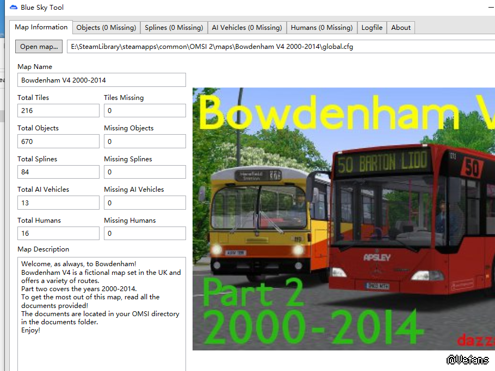Viewport: 495px width, 371px height.
Task: Click the Missing Splines label
Action: pos(128,159)
